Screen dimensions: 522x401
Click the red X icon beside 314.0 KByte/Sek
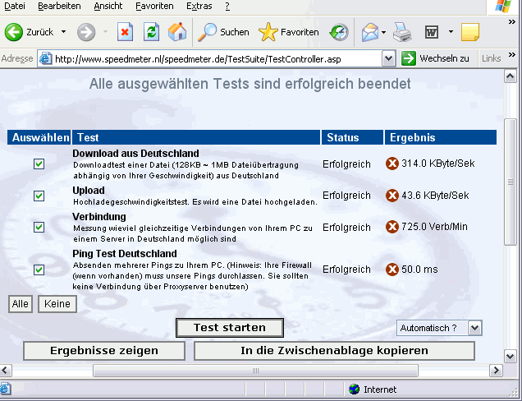(x=392, y=164)
